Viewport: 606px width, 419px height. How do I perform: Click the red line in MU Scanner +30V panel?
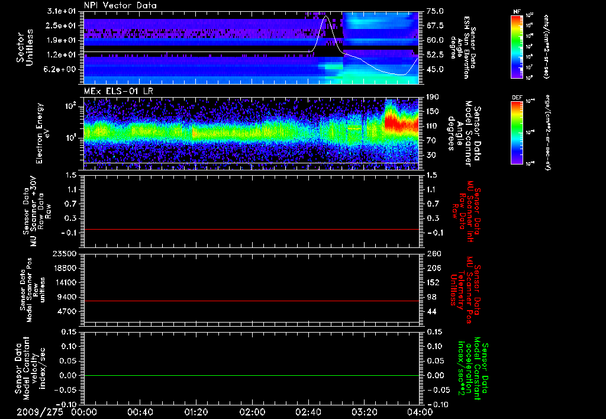point(251,229)
